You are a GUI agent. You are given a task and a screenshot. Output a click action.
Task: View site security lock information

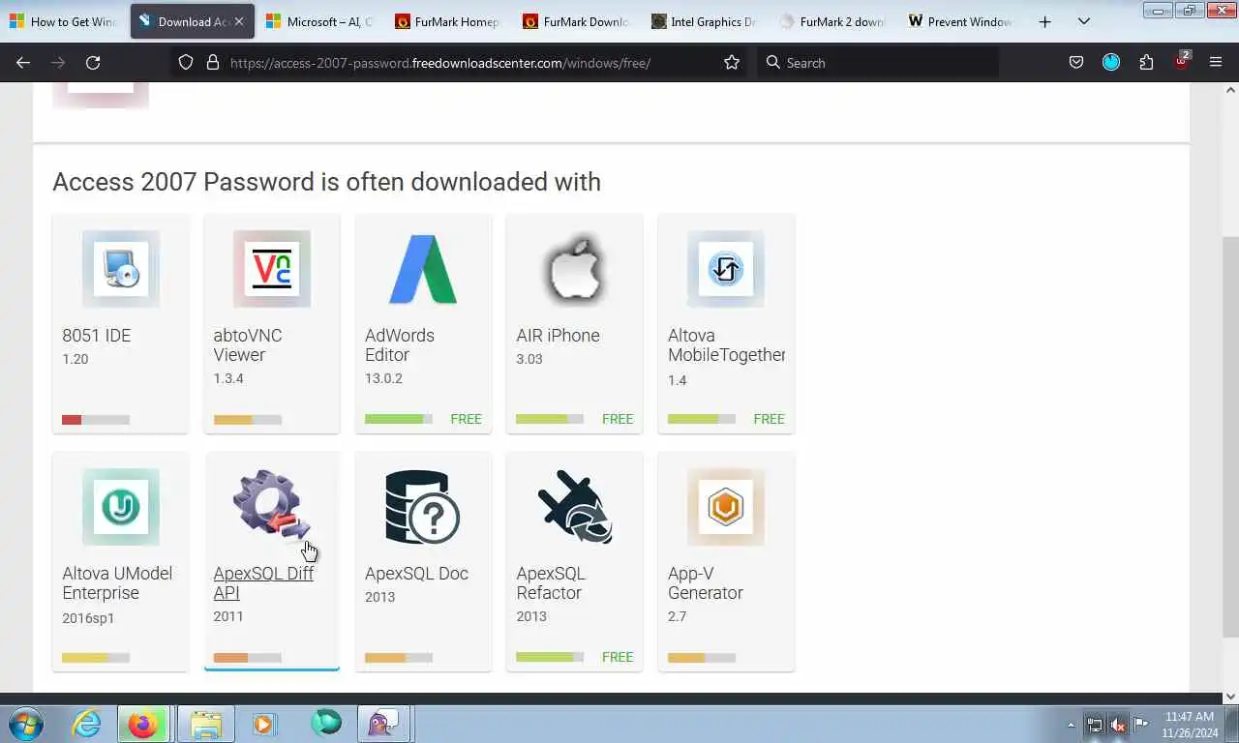[x=213, y=62]
